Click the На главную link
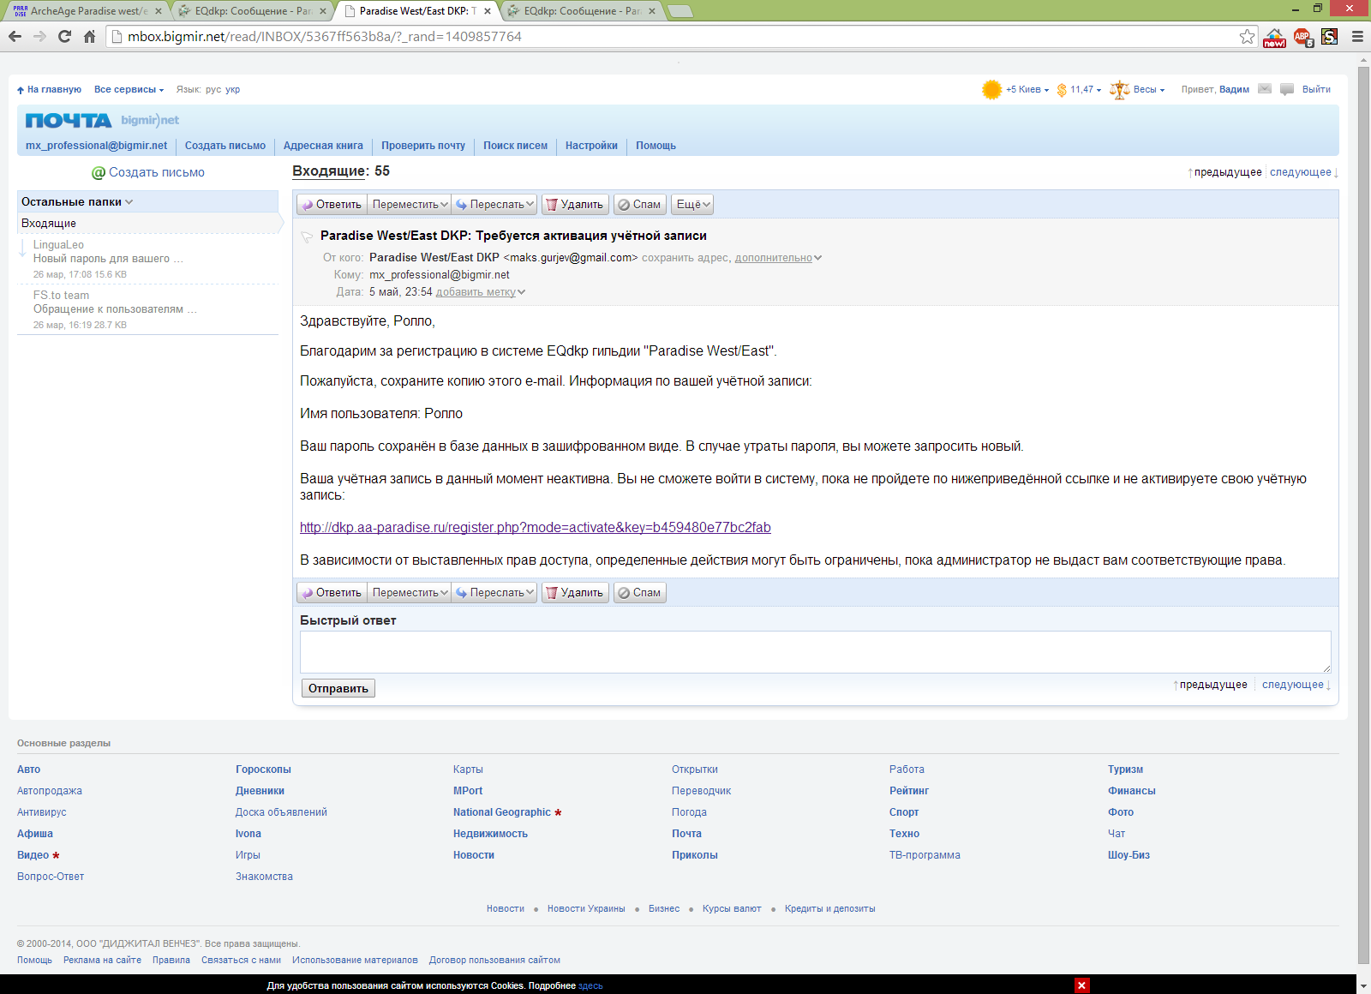The image size is (1371, 994). point(49,89)
